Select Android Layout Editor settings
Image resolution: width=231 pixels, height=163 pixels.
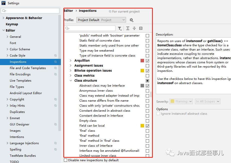tap(26, 93)
